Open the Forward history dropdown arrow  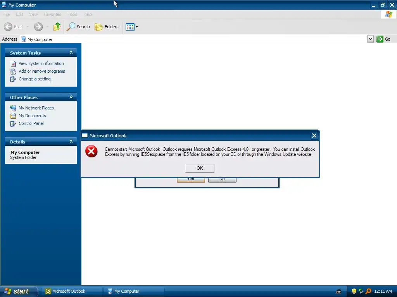[47, 27]
